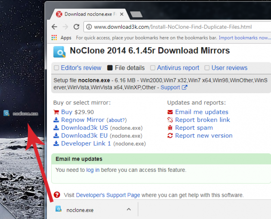Click the external link icon after Support
Viewport: 271px width, 219px height.
pos(185,87)
